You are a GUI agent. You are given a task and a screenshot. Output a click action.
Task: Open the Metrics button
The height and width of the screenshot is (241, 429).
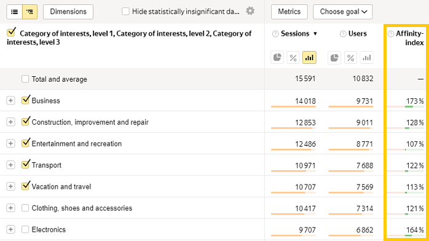[x=289, y=12]
